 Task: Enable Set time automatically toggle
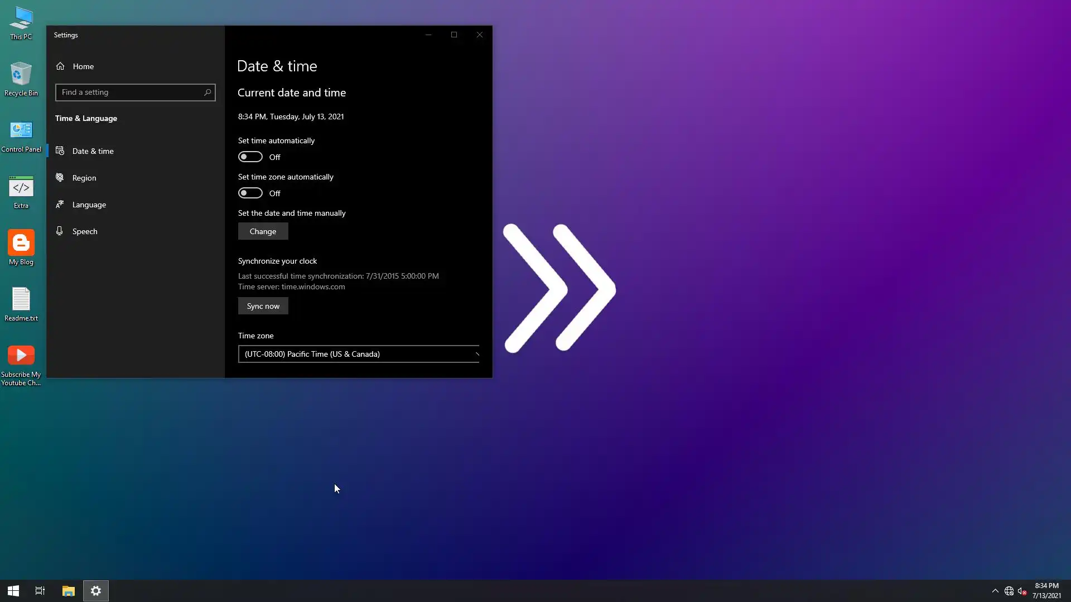pos(250,157)
